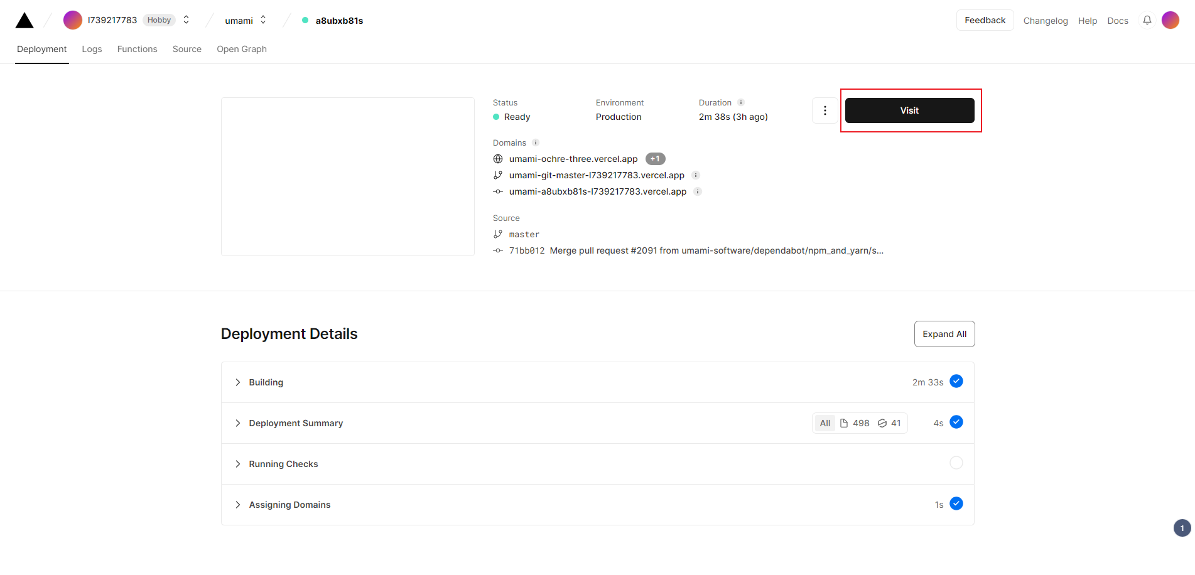Click the 2m 33s build time

(927, 382)
